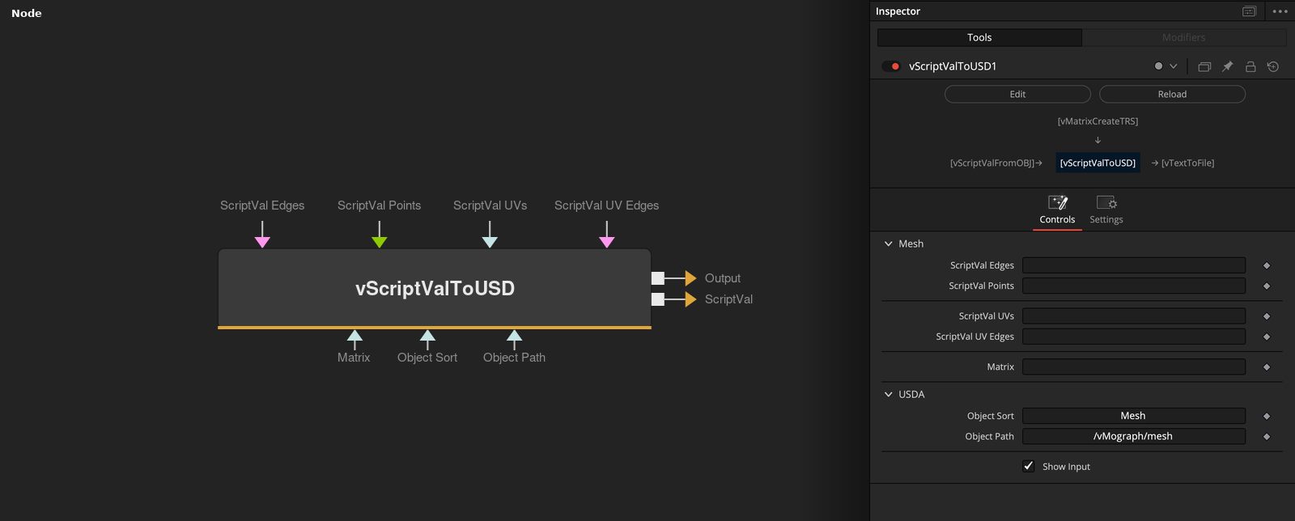The width and height of the screenshot is (1295, 521).
Task: Toggle the vScriptValToUSD1 enable switch
Action: [x=891, y=66]
